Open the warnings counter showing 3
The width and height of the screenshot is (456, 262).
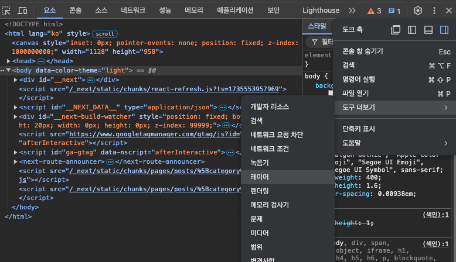(375, 11)
